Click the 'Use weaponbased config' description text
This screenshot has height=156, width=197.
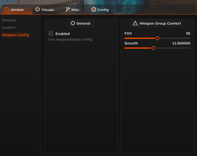(70, 39)
